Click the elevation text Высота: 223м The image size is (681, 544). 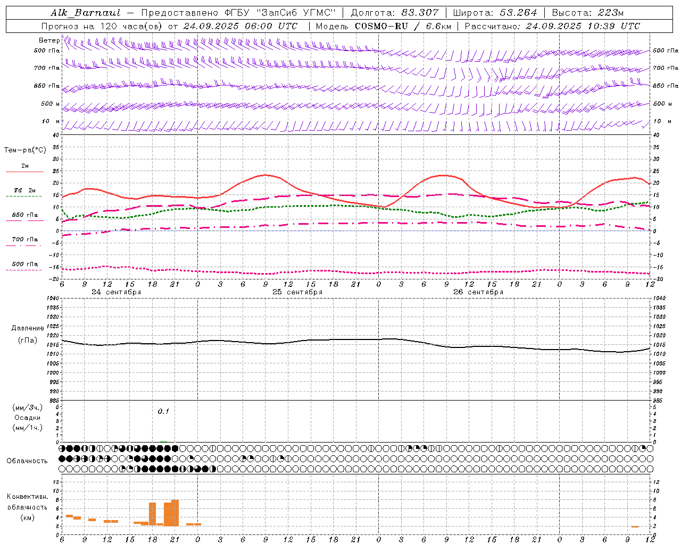(x=587, y=13)
